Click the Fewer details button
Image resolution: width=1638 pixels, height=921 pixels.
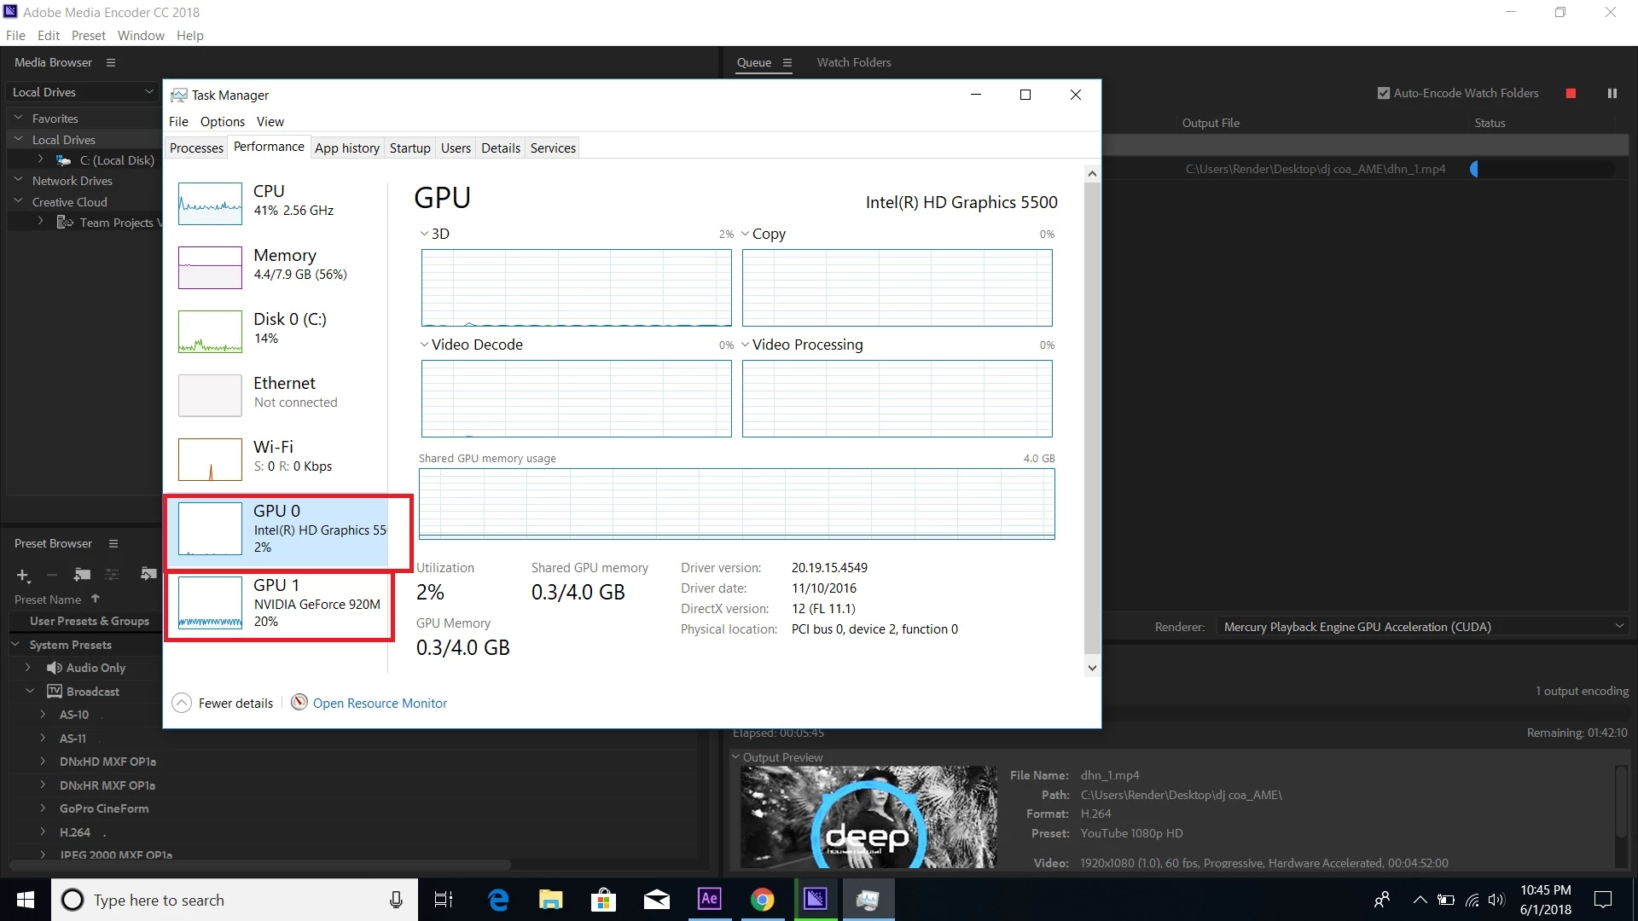click(x=224, y=704)
